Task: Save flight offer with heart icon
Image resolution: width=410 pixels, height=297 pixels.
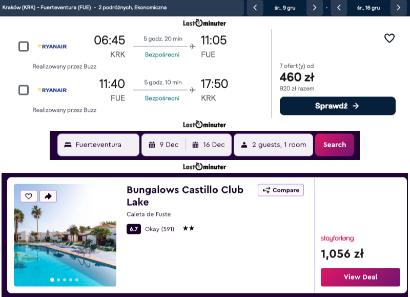Action: pos(389,38)
